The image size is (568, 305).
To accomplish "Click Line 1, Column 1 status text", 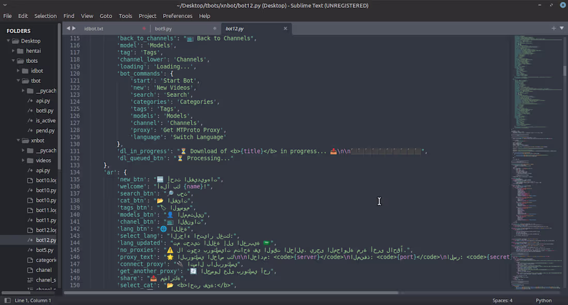I will pyautogui.click(x=33, y=300).
